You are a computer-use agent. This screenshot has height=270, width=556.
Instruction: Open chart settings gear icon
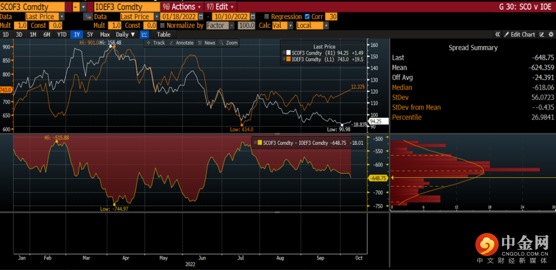pyautogui.click(x=551, y=35)
